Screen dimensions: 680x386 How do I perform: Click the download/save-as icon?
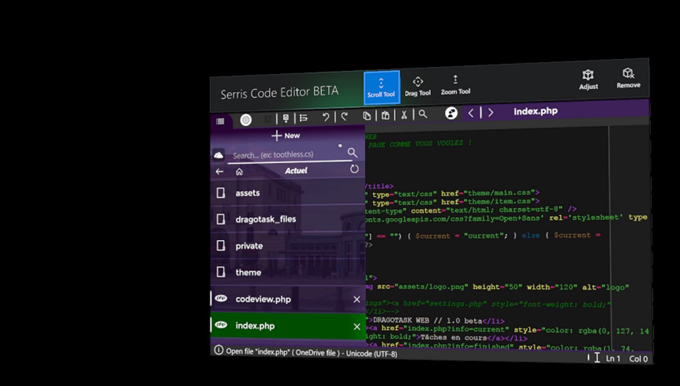tap(286, 118)
